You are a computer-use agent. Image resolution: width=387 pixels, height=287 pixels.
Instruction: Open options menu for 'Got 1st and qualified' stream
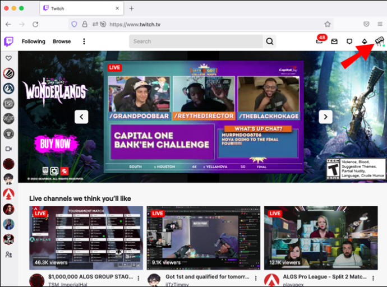click(256, 278)
